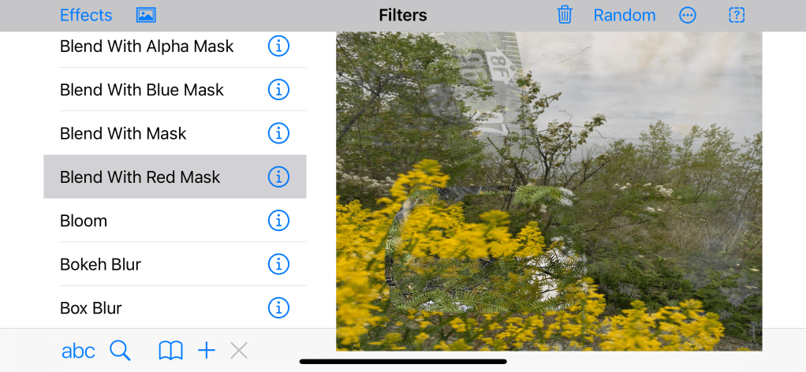Screen dimensions: 806x372
Task: Open the photo picker image icon
Action: click(146, 16)
